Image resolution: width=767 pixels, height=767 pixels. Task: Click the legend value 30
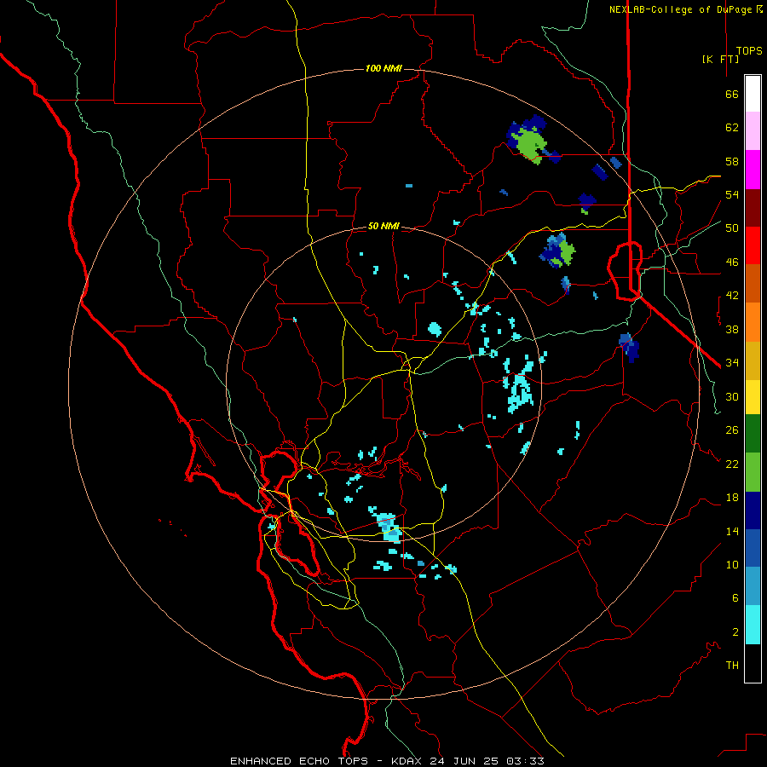(x=732, y=396)
